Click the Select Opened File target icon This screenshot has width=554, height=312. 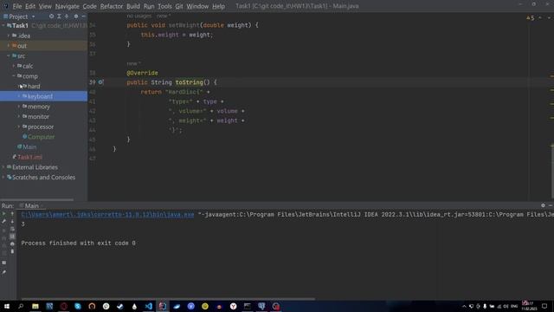(52, 16)
